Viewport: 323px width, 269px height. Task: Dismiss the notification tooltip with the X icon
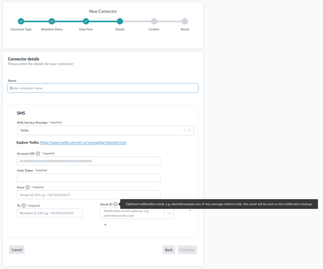[190, 210]
